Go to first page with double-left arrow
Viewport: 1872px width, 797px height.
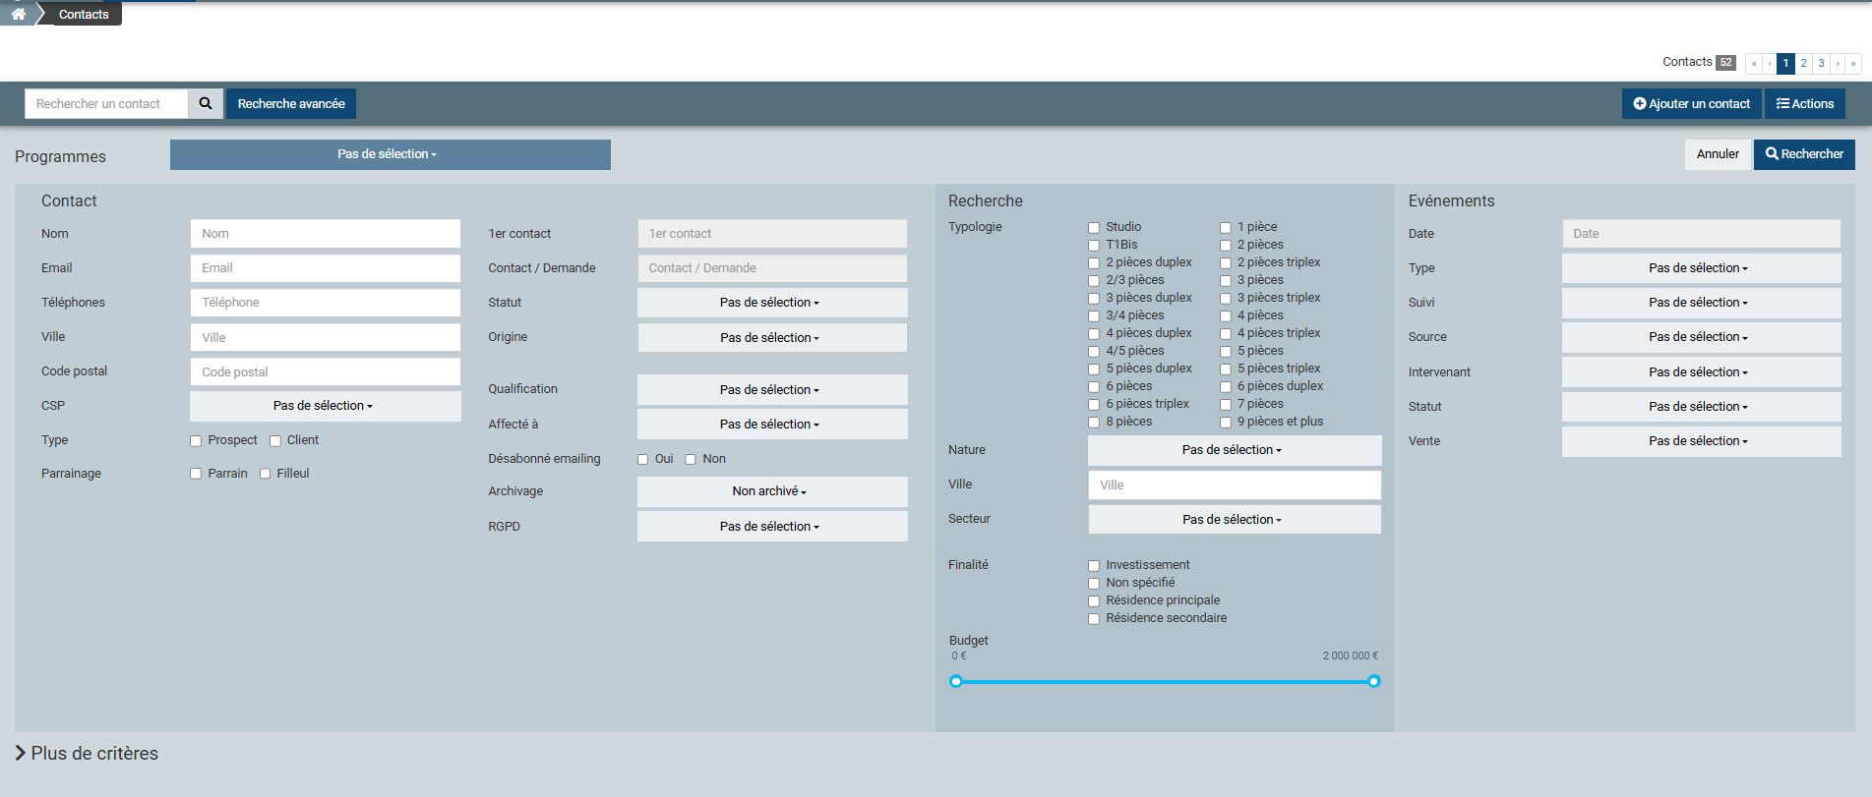(1754, 63)
